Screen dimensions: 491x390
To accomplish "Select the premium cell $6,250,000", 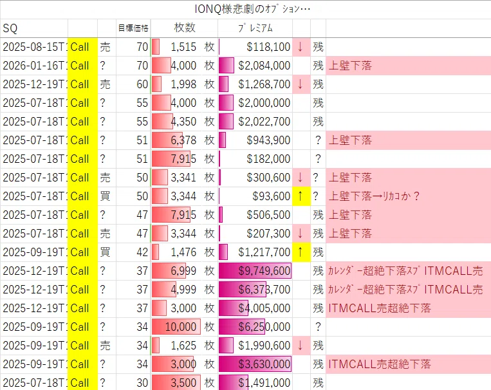I will (x=255, y=327).
